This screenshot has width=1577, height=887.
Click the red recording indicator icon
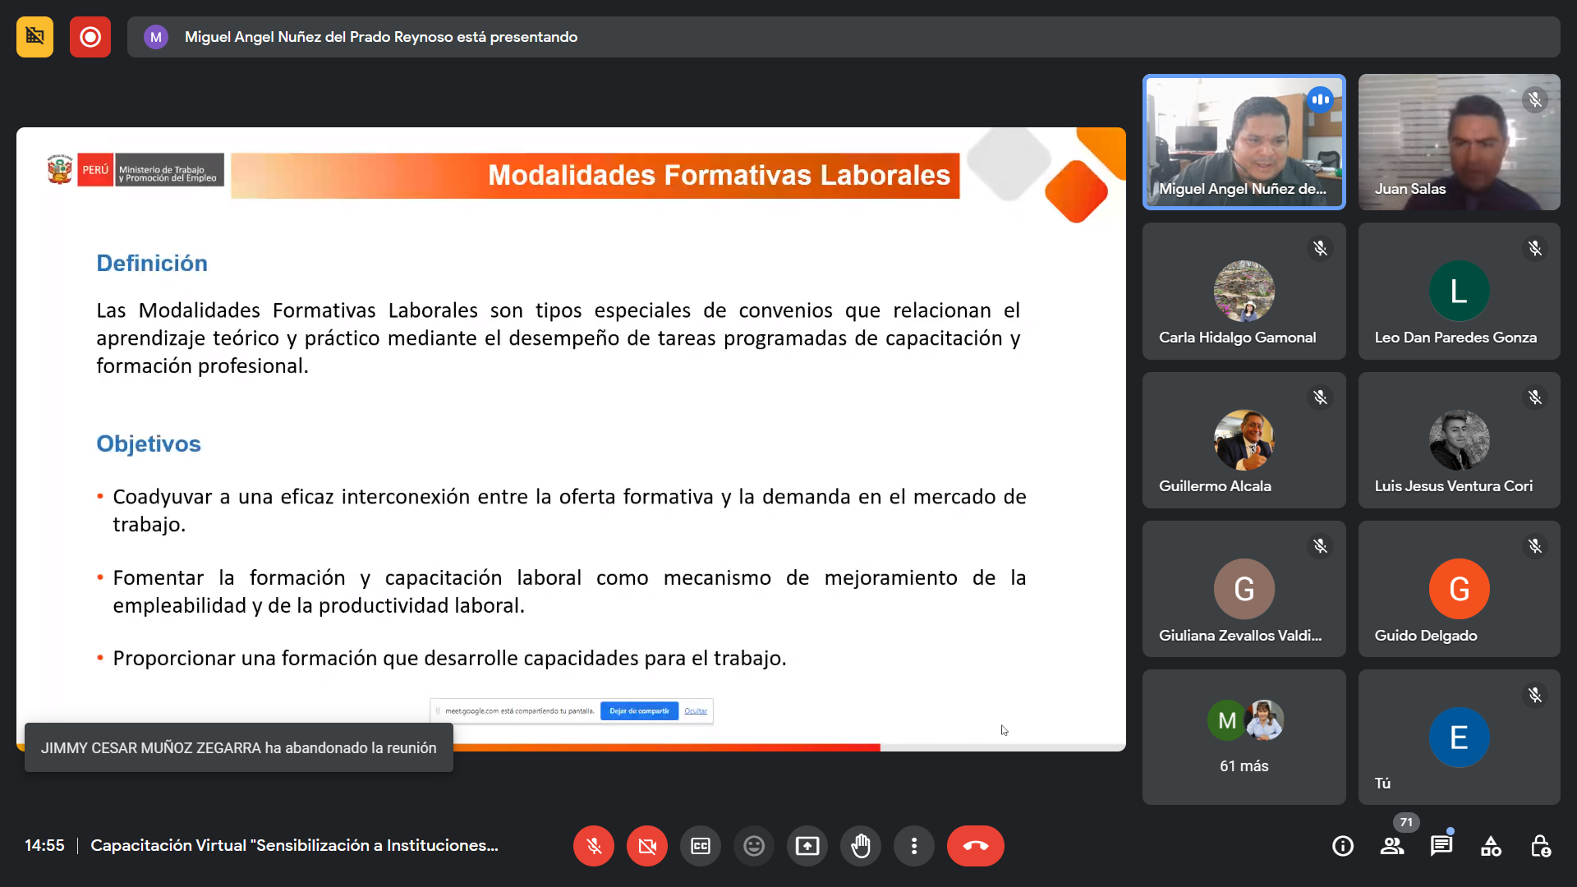pos(90,37)
